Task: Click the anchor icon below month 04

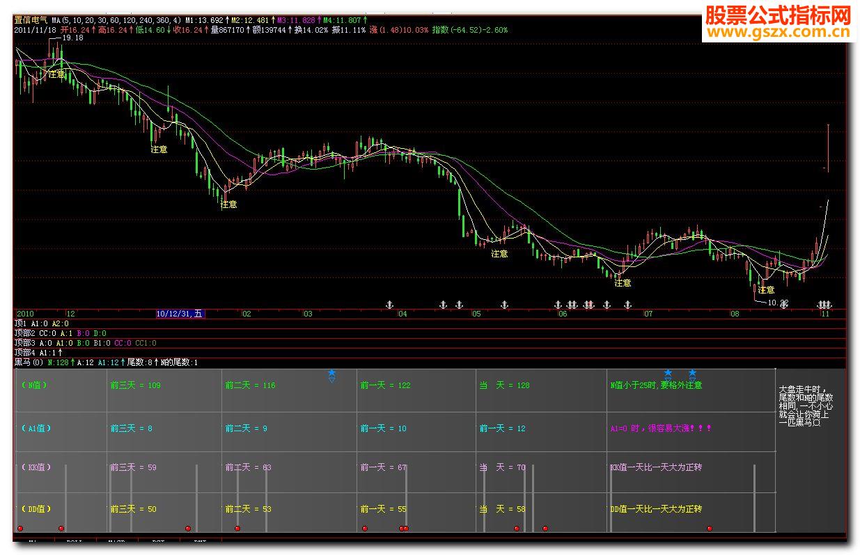Action: pyautogui.click(x=390, y=305)
